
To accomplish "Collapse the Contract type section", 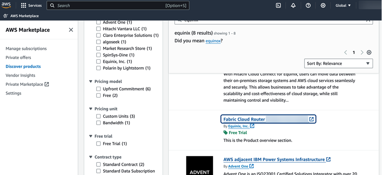I will click(91, 157).
